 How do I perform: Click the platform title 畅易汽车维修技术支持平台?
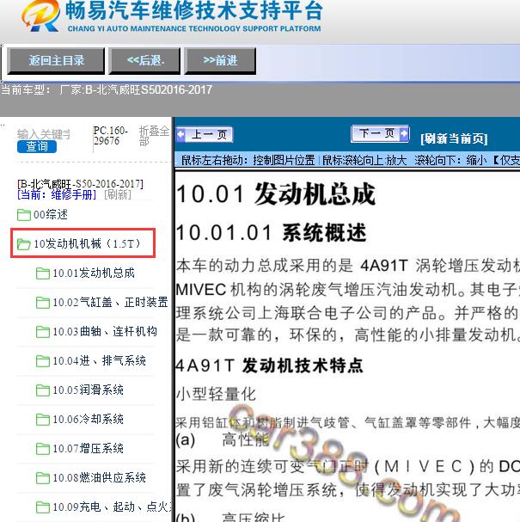194,11
